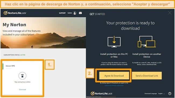Click 'Install protection on this PC or Mac' text
Image resolution: width=175 pixels, height=98 pixels.
114,55
